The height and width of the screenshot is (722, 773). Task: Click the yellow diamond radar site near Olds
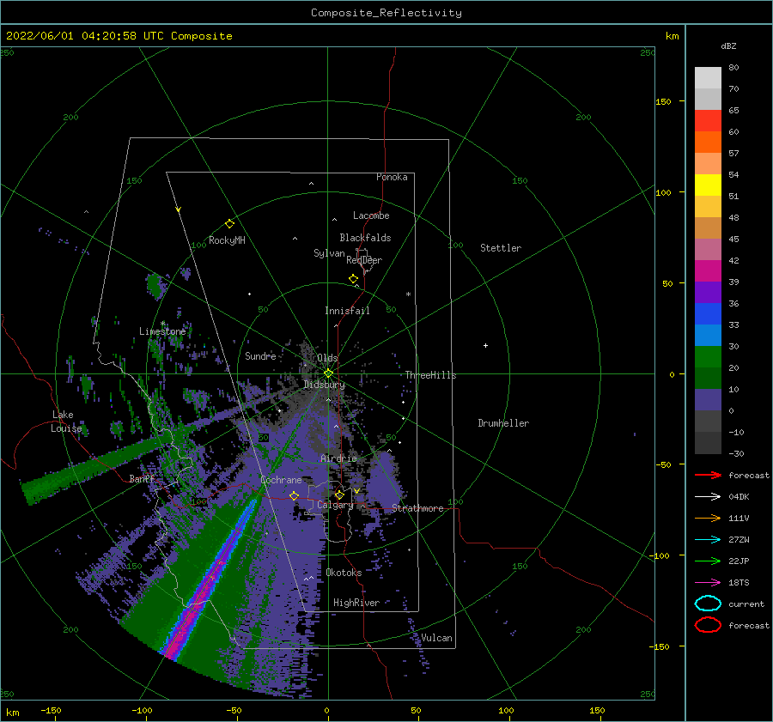pyautogui.click(x=328, y=373)
